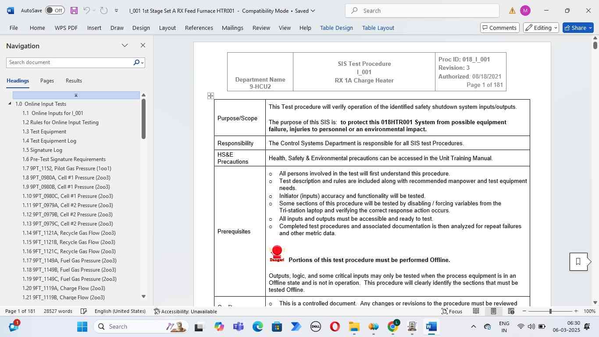
Task: Click the Share button
Action: pyautogui.click(x=578, y=28)
